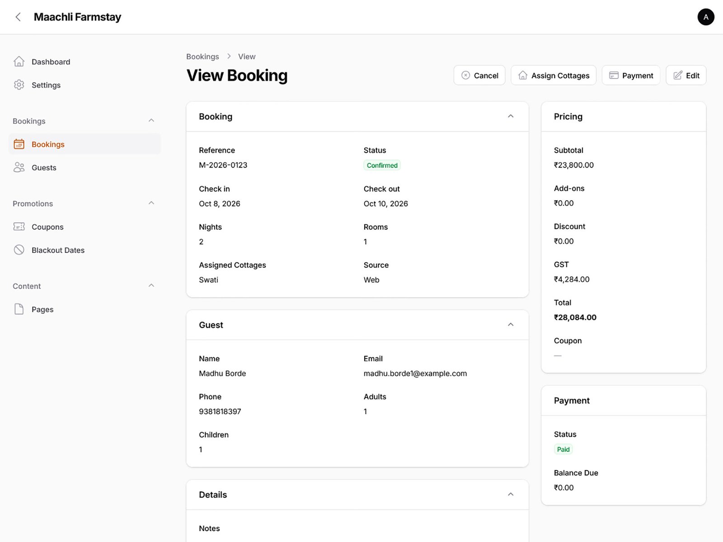This screenshot has width=723, height=542.
Task: Click the Assign Cottages button
Action: pos(554,75)
